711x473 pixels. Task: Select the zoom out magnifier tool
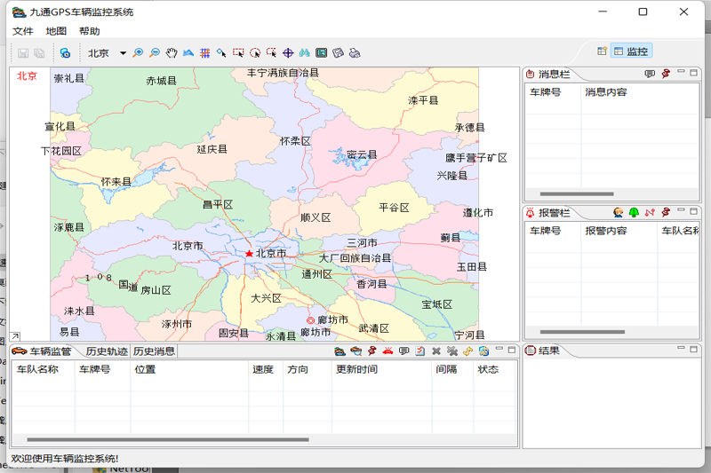pos(155,53)
